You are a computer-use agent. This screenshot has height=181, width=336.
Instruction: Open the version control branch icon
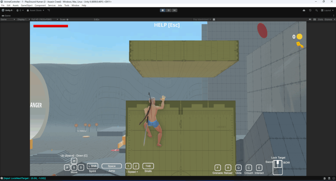click(x=49, y=10)
